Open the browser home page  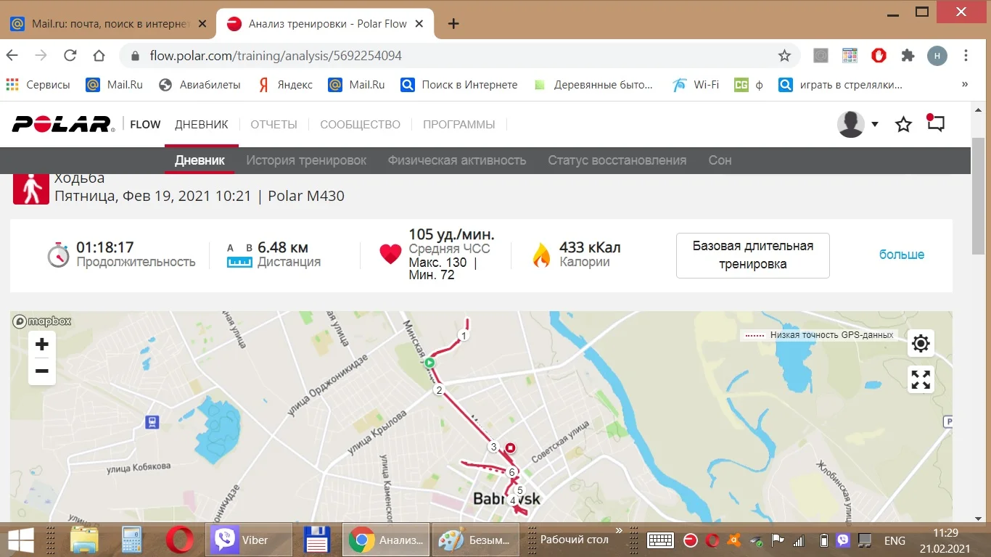point(99,56)
